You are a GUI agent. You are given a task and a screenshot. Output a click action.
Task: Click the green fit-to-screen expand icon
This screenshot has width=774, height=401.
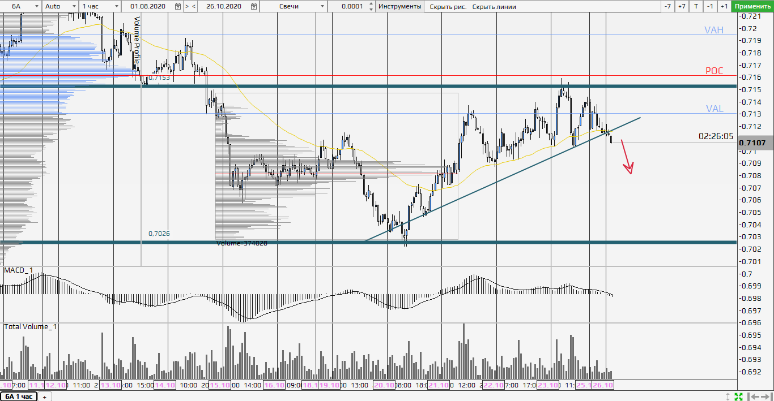pos(738,396)
